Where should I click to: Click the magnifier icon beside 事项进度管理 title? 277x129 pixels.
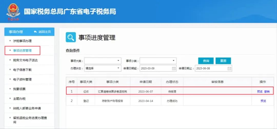pos(71,37)
